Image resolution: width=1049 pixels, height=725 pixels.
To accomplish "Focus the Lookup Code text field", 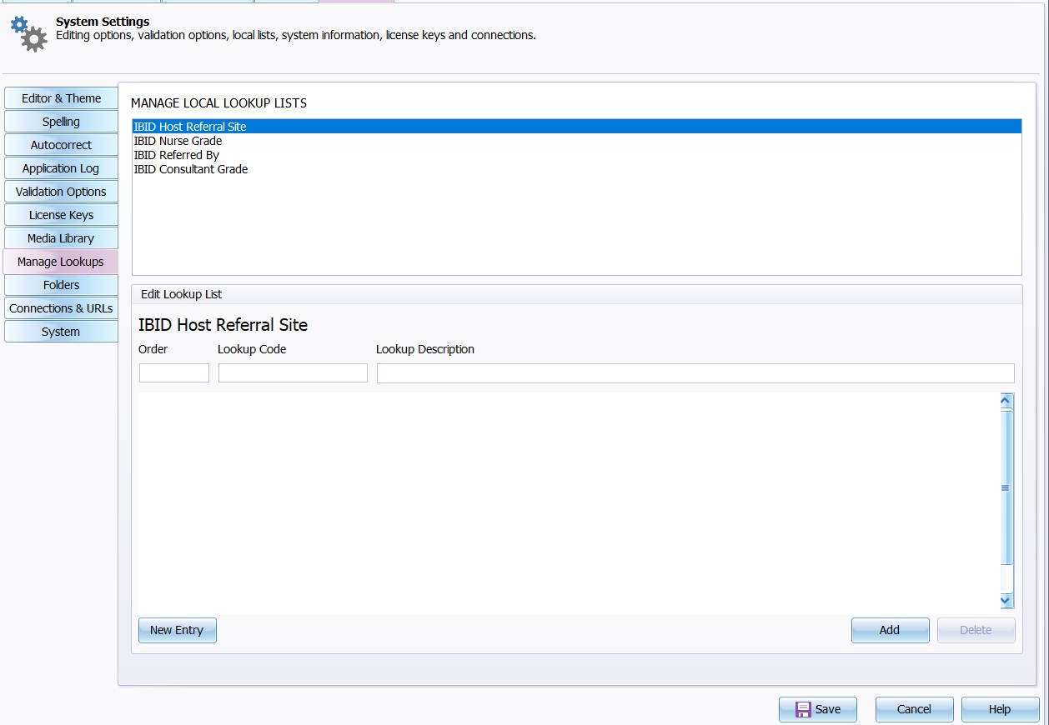I will tap(293, 373).
